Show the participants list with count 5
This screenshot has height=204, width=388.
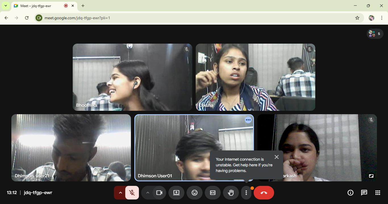point(375,34)
